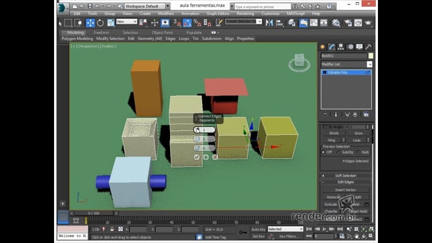The width and height of the screenshot is (432, 243).
Task: Click the Open File folder icon
Action: [82, 6]
